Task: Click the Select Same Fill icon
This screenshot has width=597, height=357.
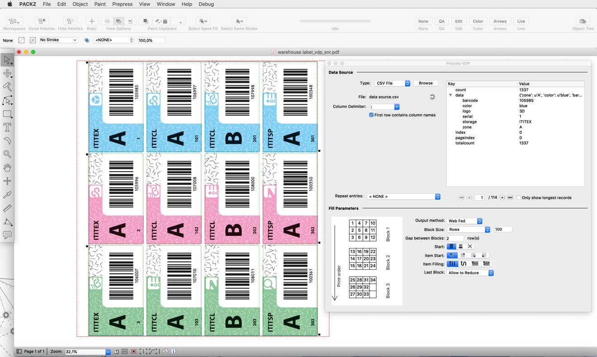Action: pos(203,21)
